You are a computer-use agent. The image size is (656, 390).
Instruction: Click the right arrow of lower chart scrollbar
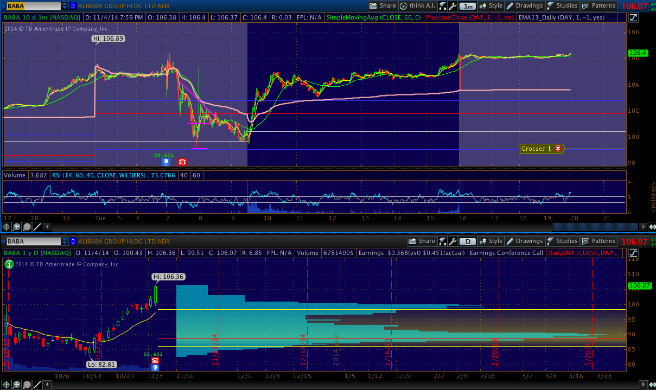point(644,384)
